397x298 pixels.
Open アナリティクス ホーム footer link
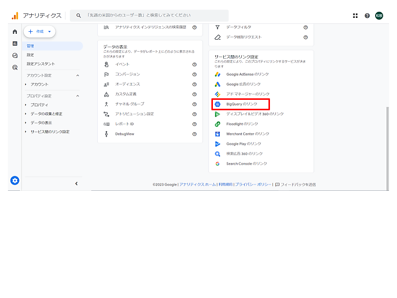point(198,184)
